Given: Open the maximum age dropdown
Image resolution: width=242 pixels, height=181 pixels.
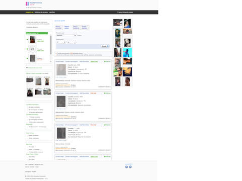Looking at the screenshot, I should 72,42.
